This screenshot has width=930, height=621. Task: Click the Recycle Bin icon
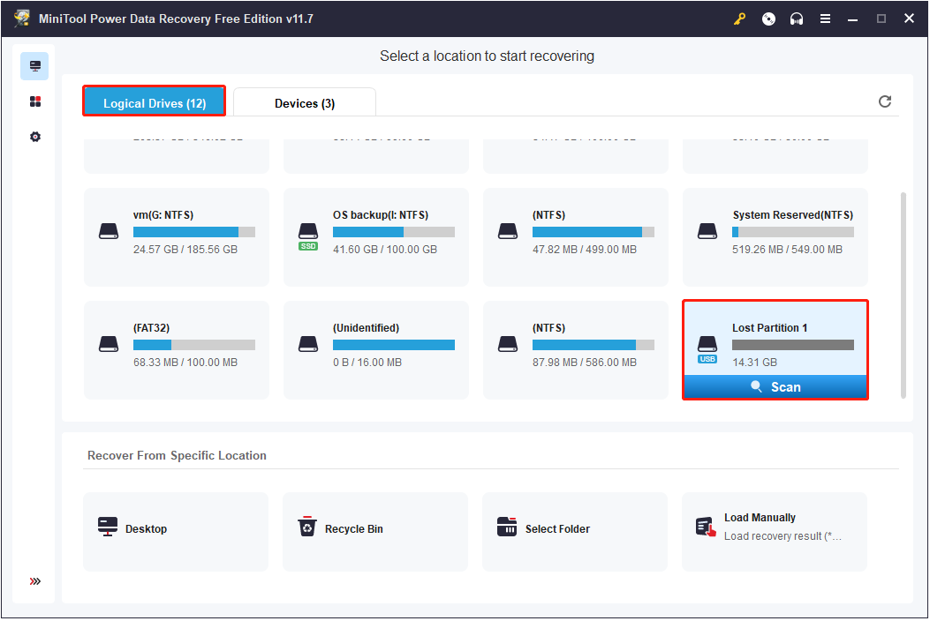(307, 527)
